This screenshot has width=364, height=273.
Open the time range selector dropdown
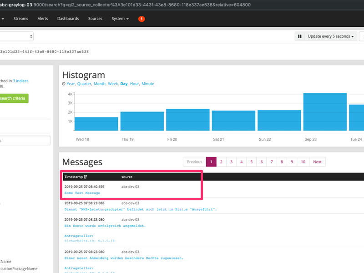tap(16, 36)
